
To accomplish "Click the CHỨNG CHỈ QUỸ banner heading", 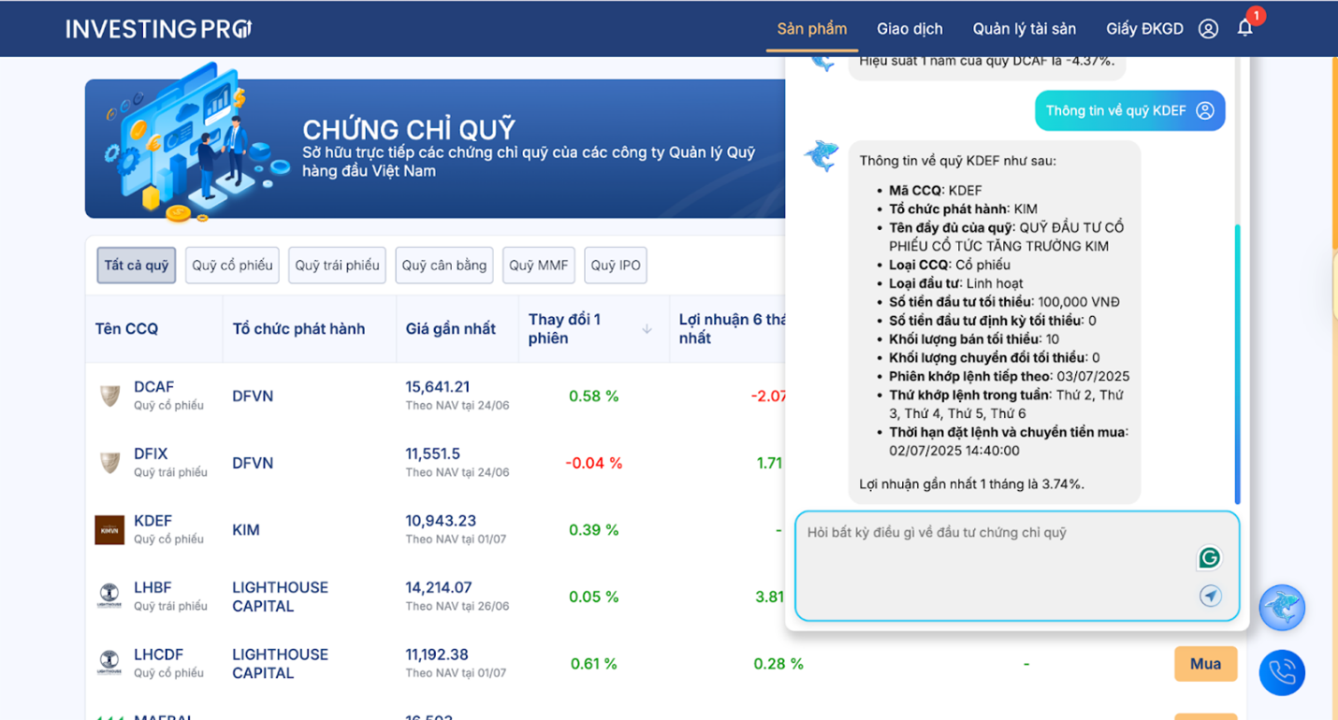I will coord(409,130).
